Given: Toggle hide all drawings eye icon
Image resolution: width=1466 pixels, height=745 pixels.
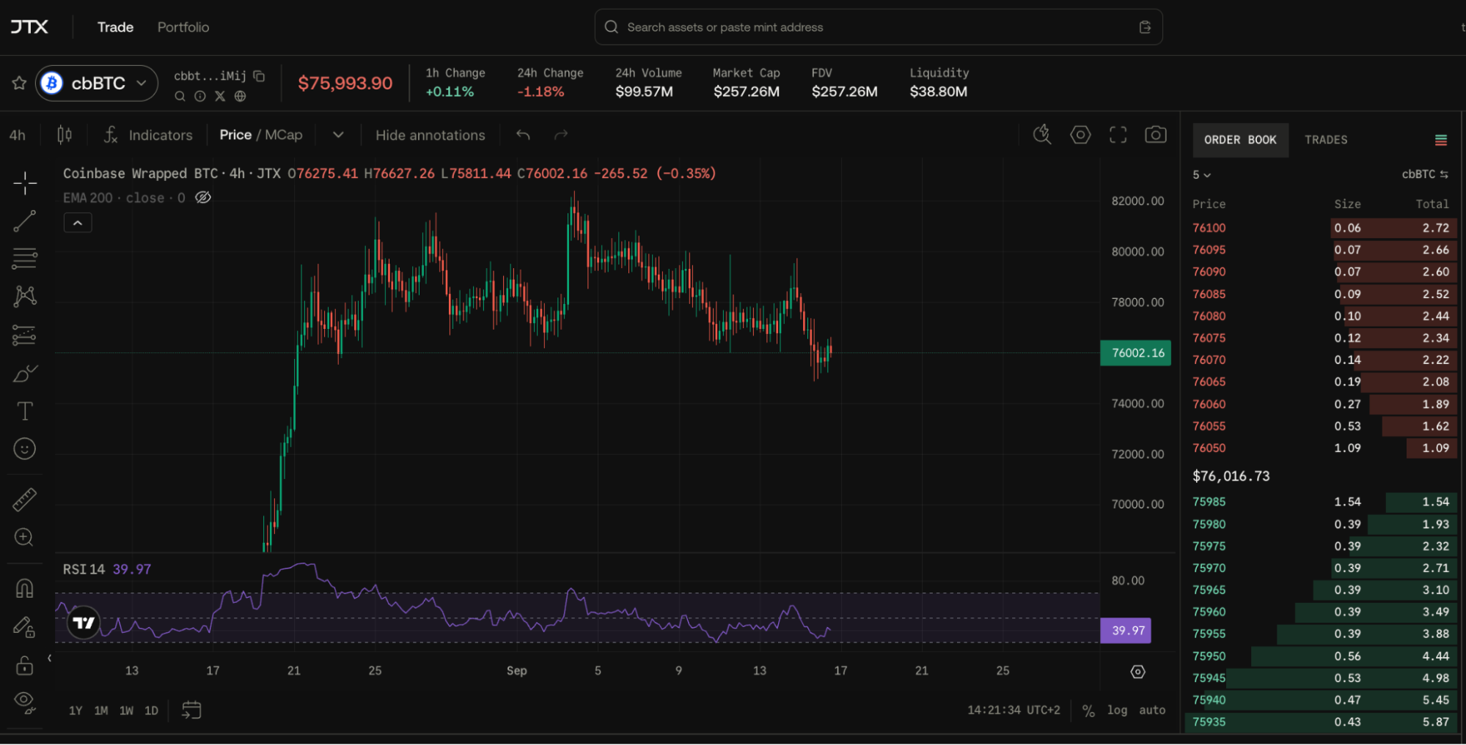Looking at the screenshot, I should click(x=25, y=703).
